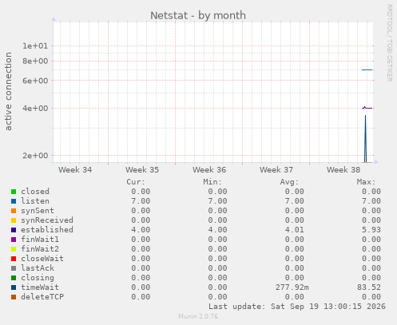Click the 'Week 38' axis label
Screen dimensions: 397x325
(x=343, y=170)
